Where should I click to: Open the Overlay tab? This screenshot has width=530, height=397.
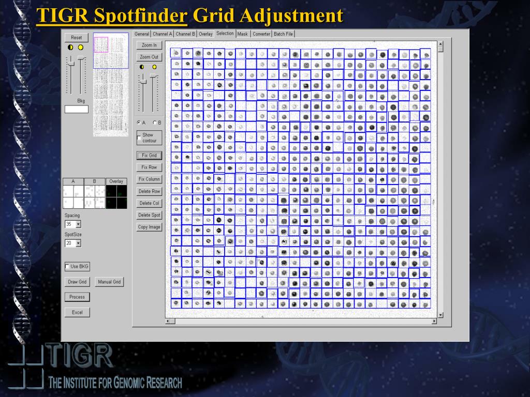click(205, 34)
